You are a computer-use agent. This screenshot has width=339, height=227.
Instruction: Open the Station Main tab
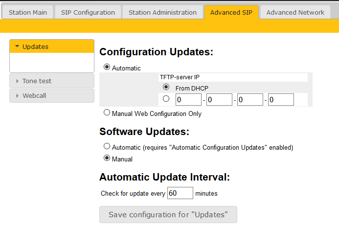pos(28,12)
